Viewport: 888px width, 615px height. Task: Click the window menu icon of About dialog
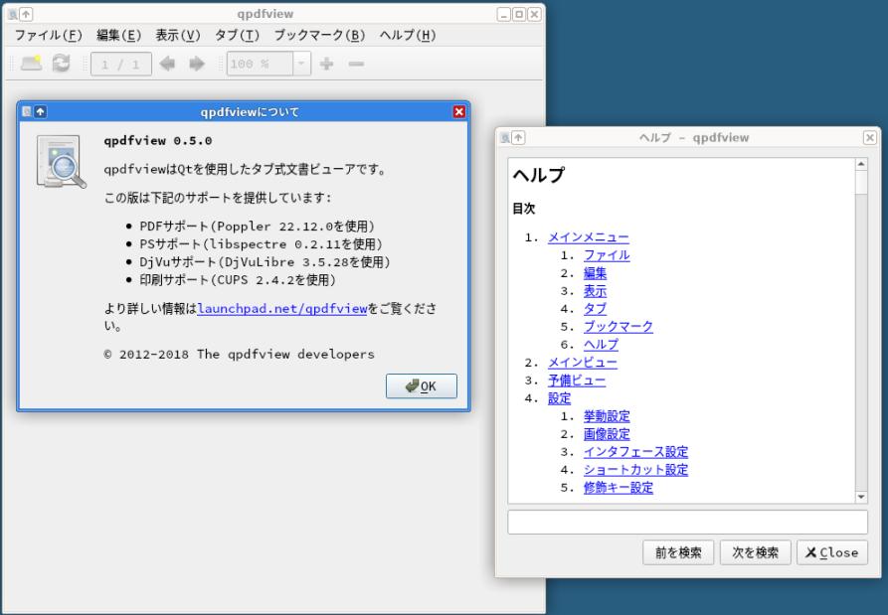click(x=27, y=111)
